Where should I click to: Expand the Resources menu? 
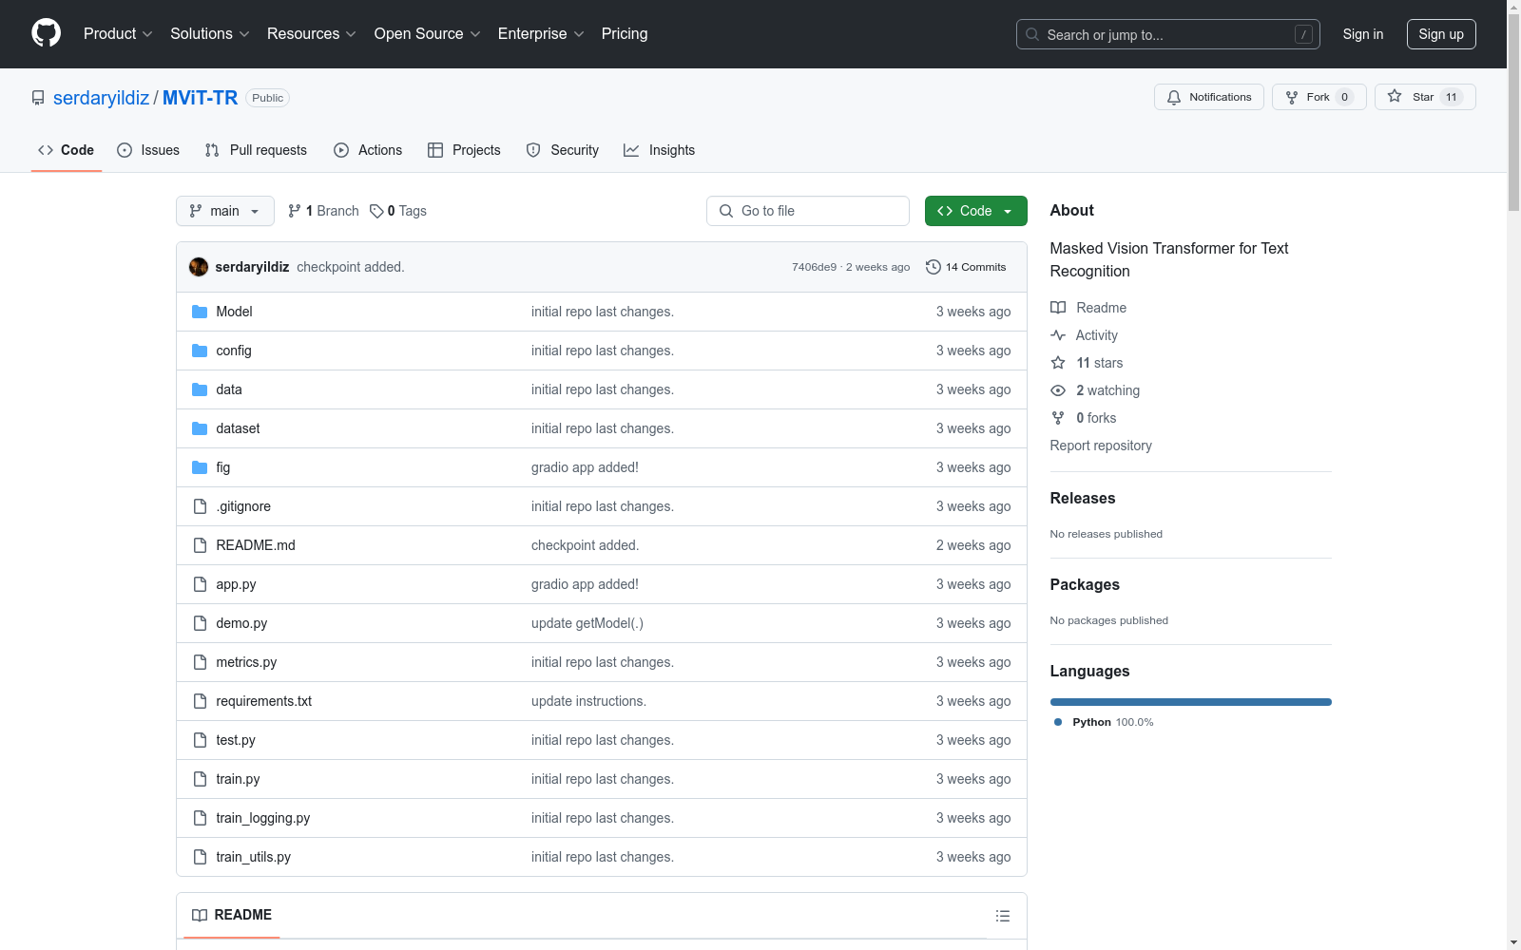coord(312,33)
